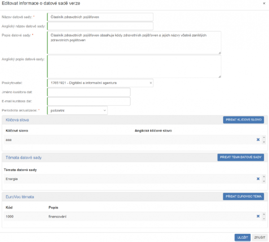This screenshot has height=242, width=269.
Task: Open the Poskytovatel selection box
Action: coord(98,83)
